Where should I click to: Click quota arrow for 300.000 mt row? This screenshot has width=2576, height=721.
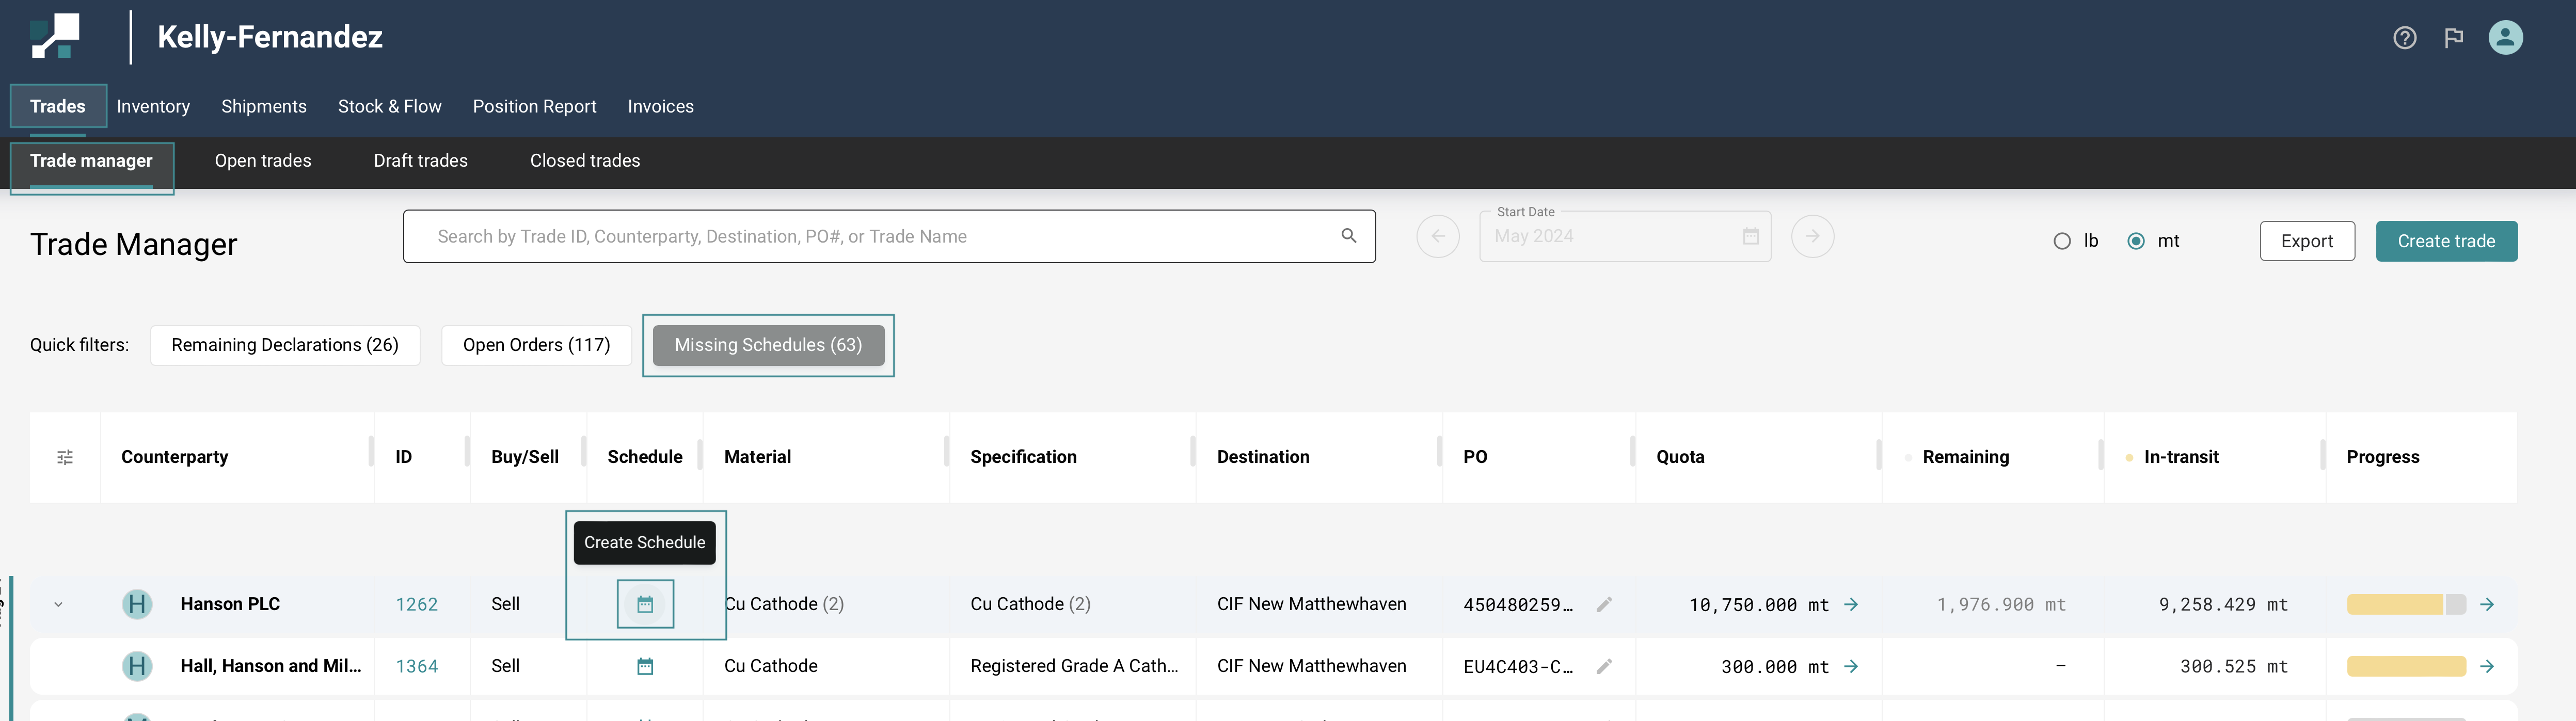(x=1851, y=666)
